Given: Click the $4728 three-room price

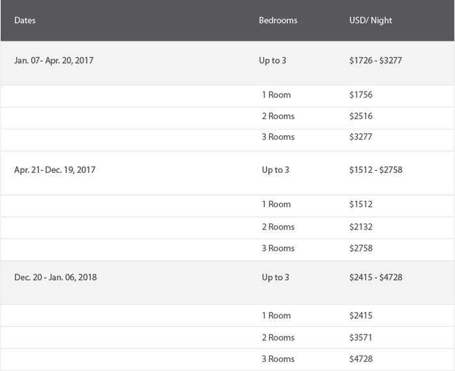Looking at the screenshot, I should click(361, 359).
